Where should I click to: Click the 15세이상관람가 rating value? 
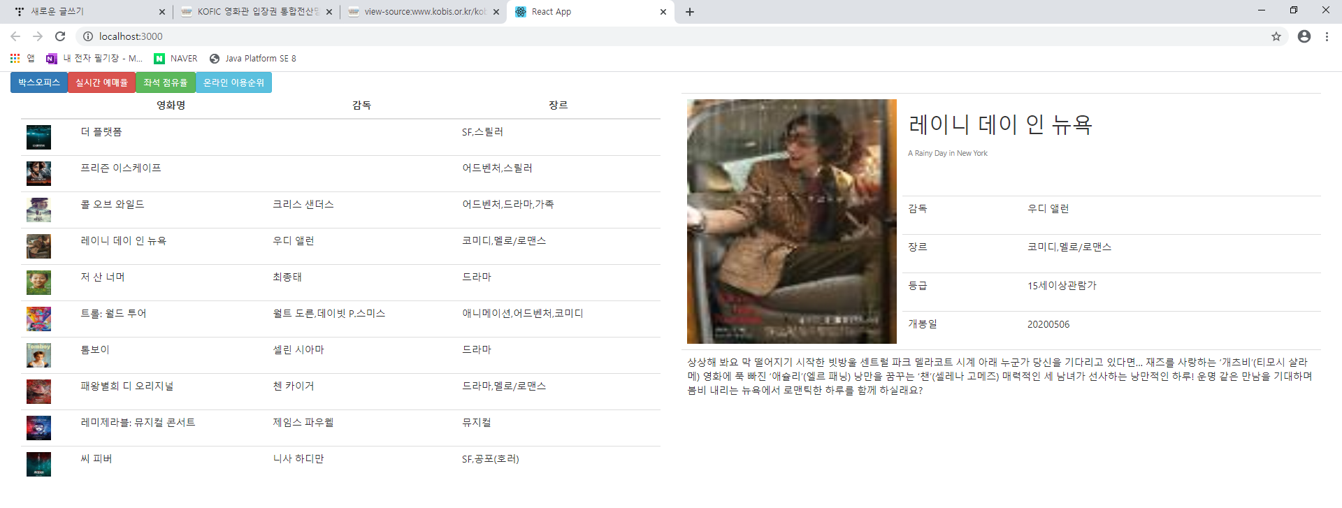click(x=1062, y=286)
